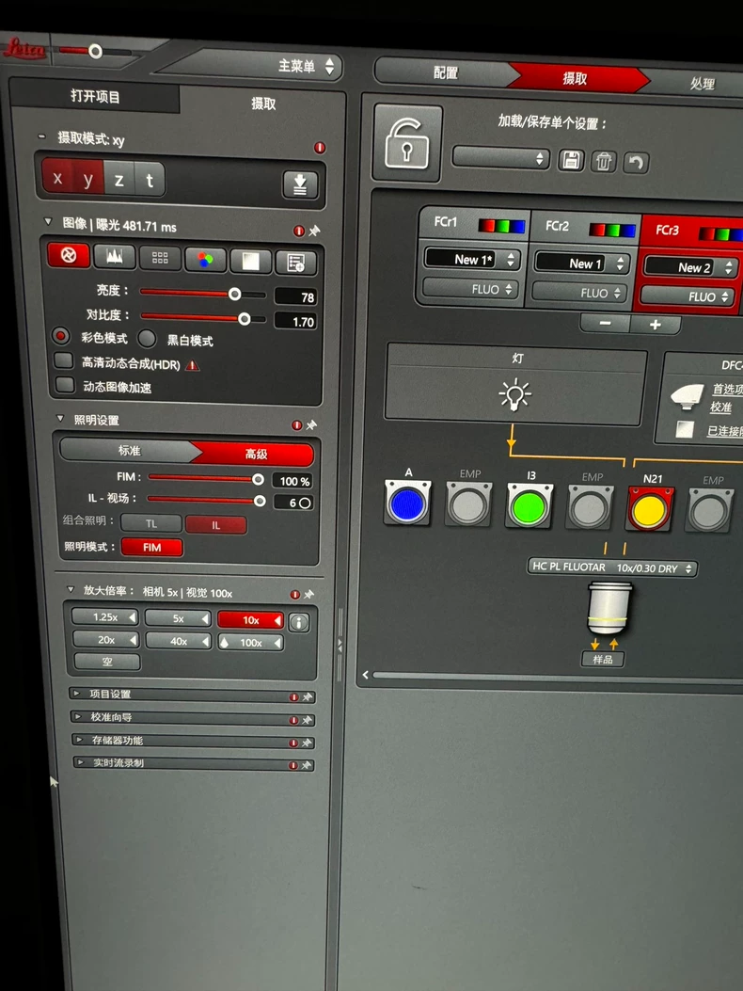Screen dimensions: 743x991
Task: Click the HDR warning triangle icon
Action: (193, 365)
